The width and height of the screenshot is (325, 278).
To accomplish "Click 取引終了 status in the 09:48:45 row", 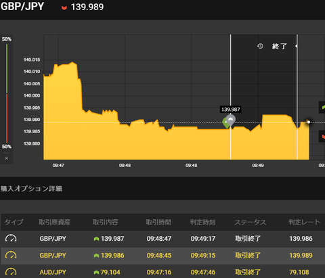I will 248,256.
